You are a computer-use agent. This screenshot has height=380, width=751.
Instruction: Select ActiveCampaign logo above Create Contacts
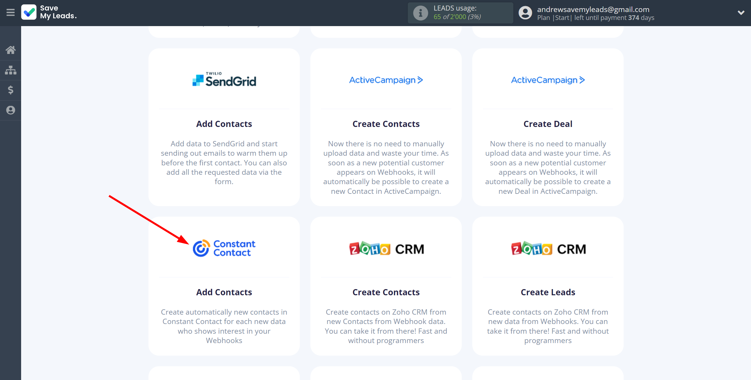pyautogui.click(x=386, y=80)
